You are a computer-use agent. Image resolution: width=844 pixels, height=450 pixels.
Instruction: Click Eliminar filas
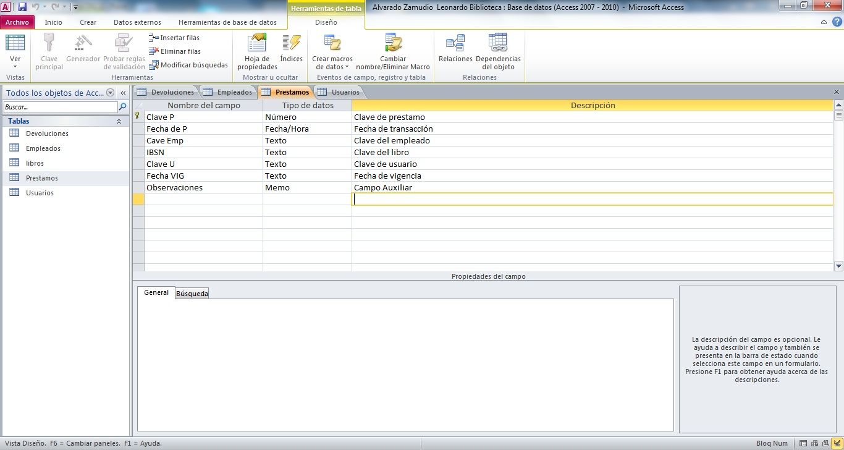click(175, 51)
